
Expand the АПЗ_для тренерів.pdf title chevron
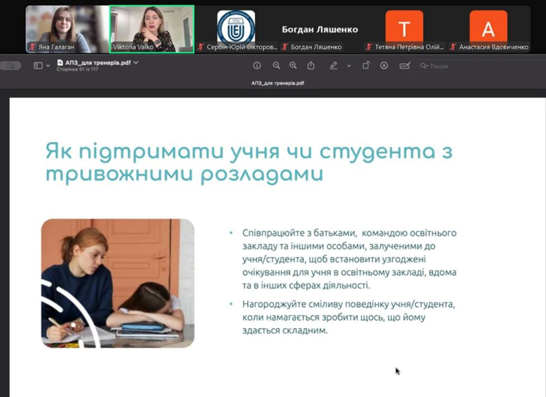[x=136, y=63]
